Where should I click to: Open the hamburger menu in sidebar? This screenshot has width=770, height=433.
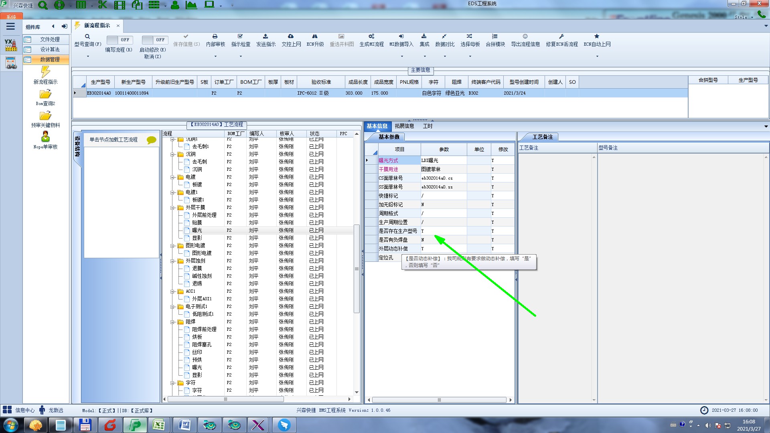(x=10, y=26)
